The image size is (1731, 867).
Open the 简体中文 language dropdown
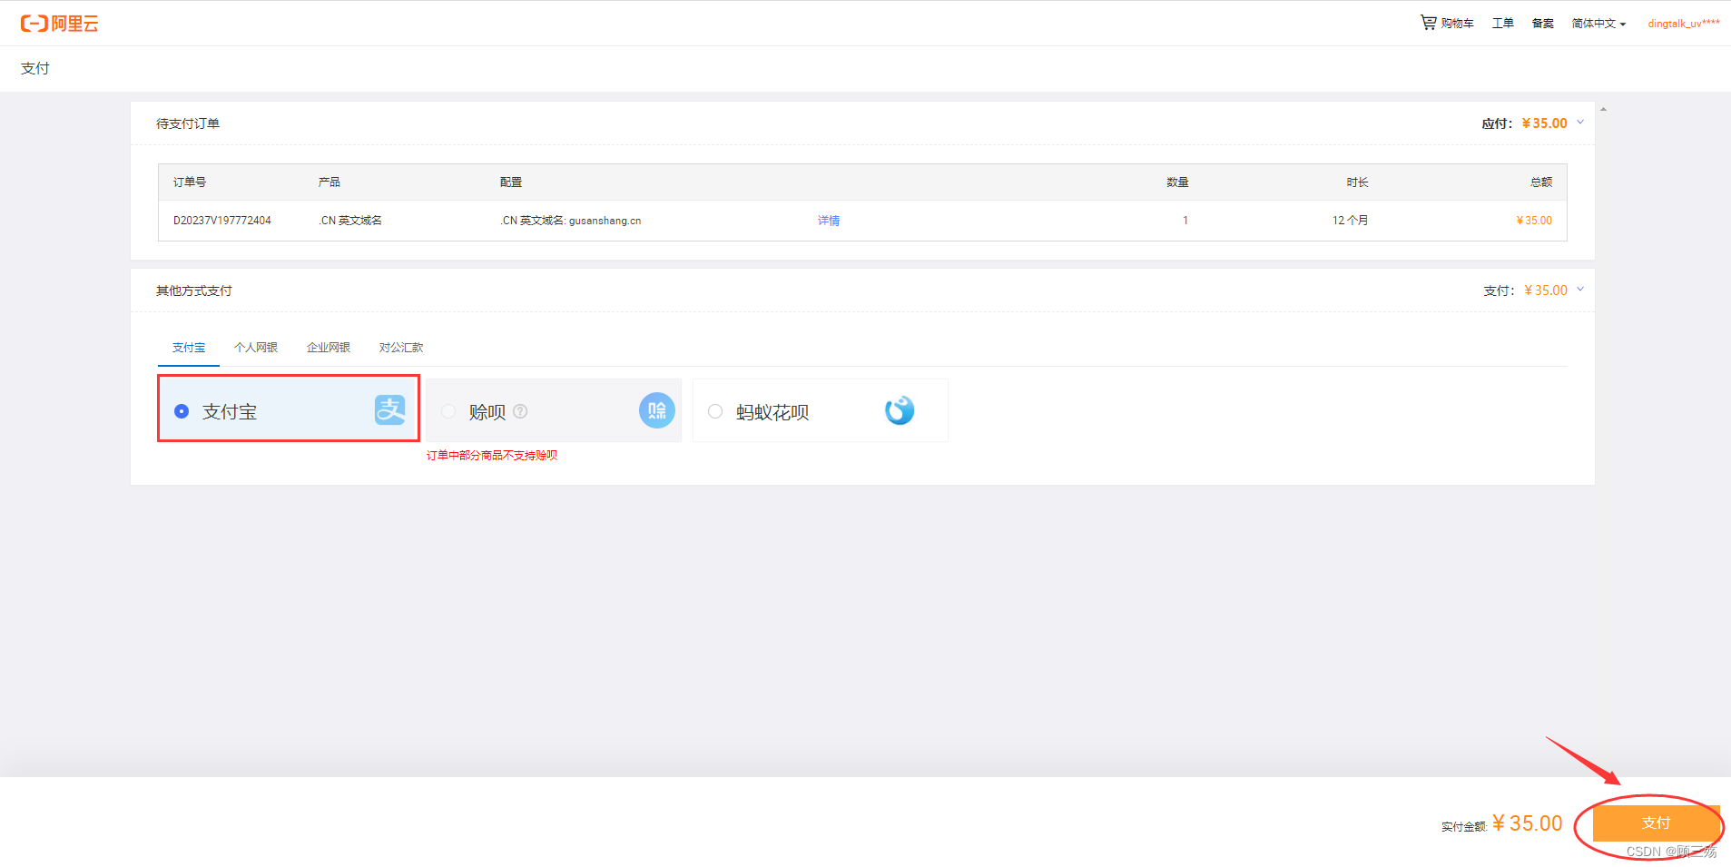[1598, 24]
